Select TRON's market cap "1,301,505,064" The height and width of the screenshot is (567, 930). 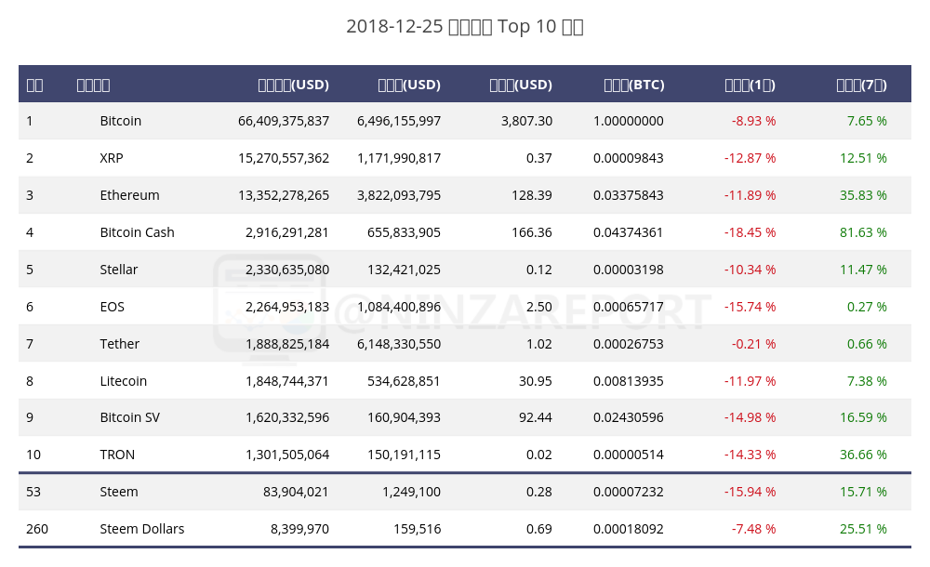tap(287, 455)
